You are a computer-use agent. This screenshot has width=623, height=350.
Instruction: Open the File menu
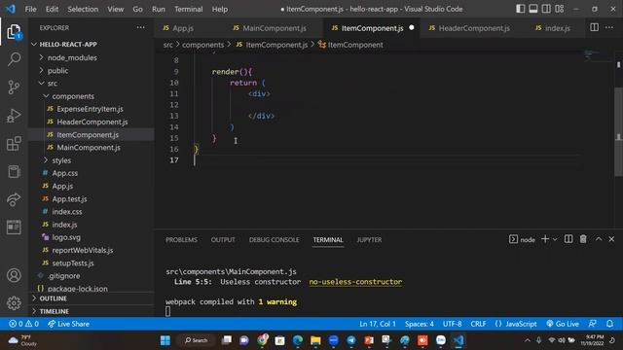(30, 9)
